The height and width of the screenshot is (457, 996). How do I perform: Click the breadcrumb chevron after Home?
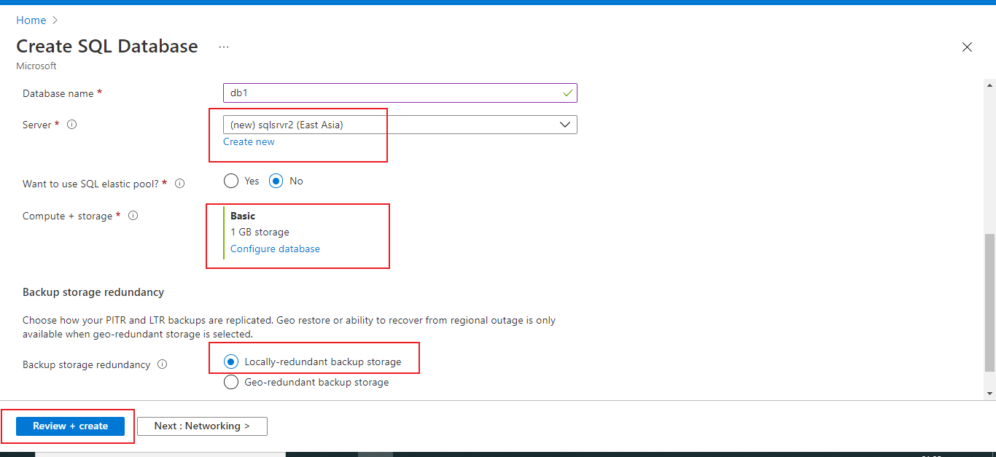point(55,20)
